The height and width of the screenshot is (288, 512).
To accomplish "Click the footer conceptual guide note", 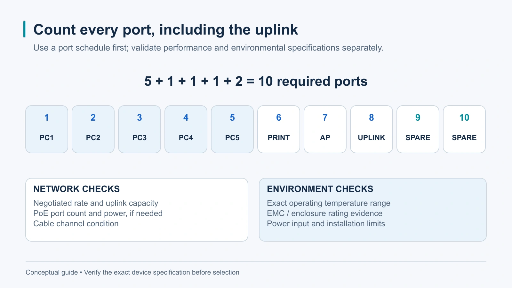I will 132,272.
